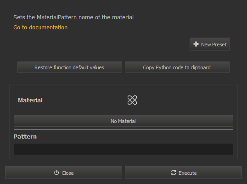The height and width of the screenshot is (184, 247).
Task: Select the Pattern parameter label
Action: pos(25,136)
